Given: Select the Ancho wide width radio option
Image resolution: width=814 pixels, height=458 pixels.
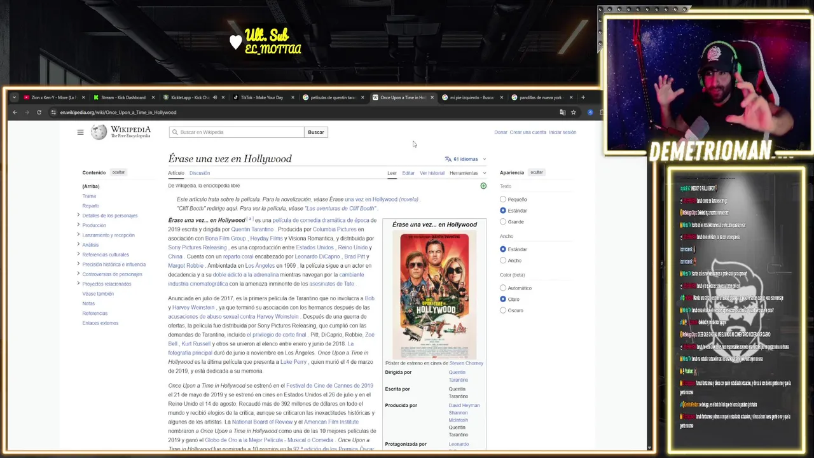Looking at the screenshot, I should pos(503,260).
